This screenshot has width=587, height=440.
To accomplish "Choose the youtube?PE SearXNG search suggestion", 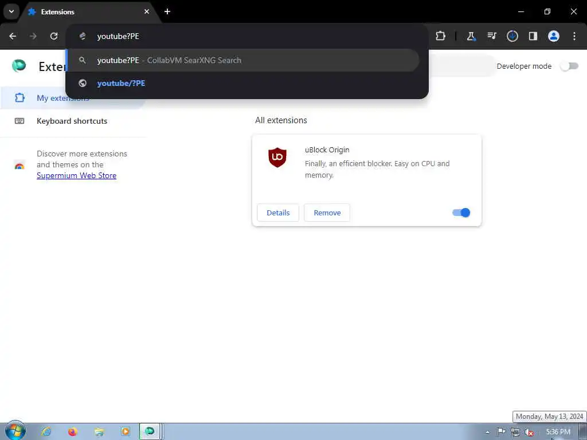I will point(242,60).
